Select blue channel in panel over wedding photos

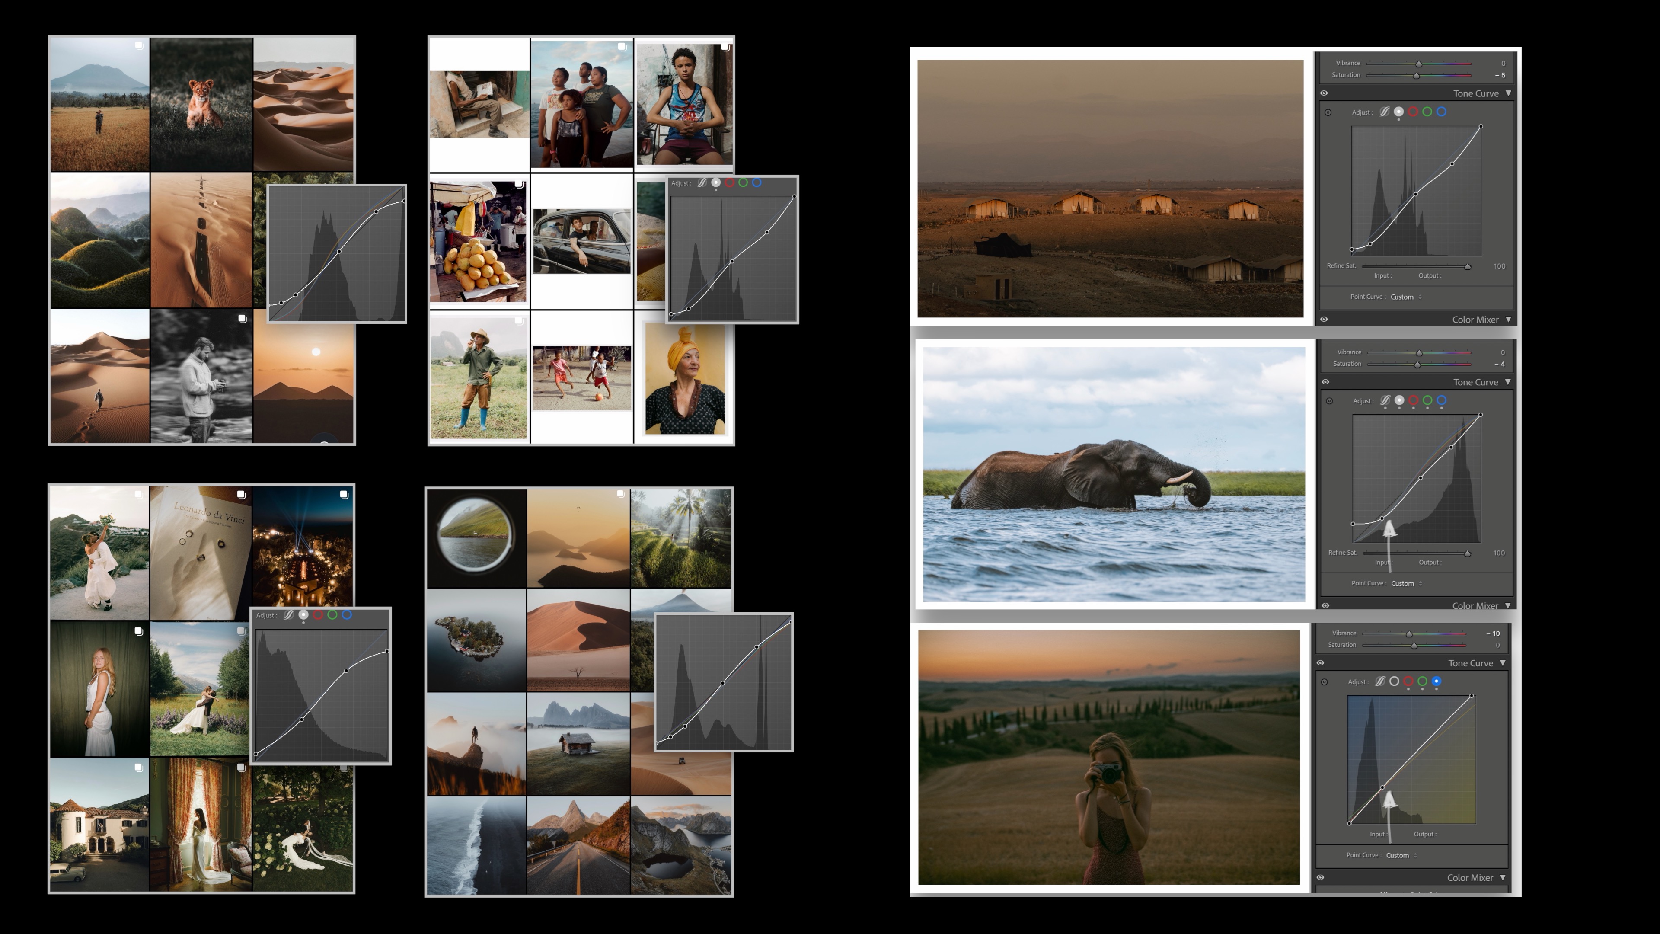347,615
